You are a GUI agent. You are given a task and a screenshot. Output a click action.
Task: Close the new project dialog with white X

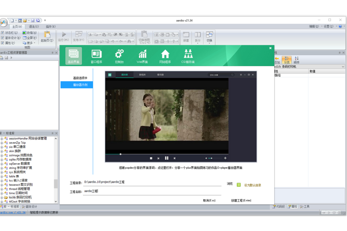[x=270, y=48]
